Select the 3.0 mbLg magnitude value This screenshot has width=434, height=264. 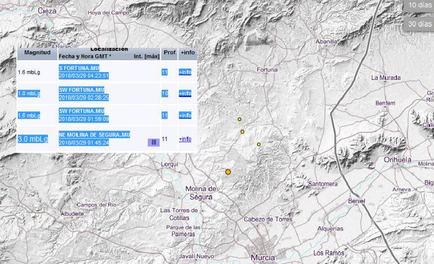coord(33,139)
